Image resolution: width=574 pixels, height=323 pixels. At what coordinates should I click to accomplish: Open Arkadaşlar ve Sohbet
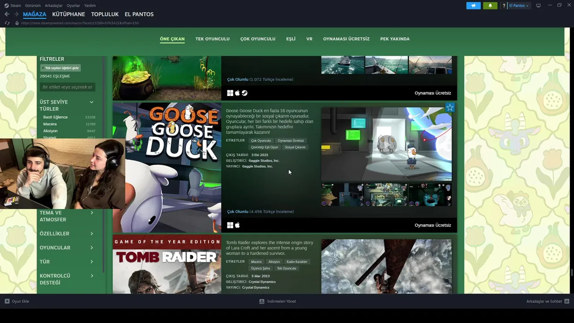(x=544, y=301)
